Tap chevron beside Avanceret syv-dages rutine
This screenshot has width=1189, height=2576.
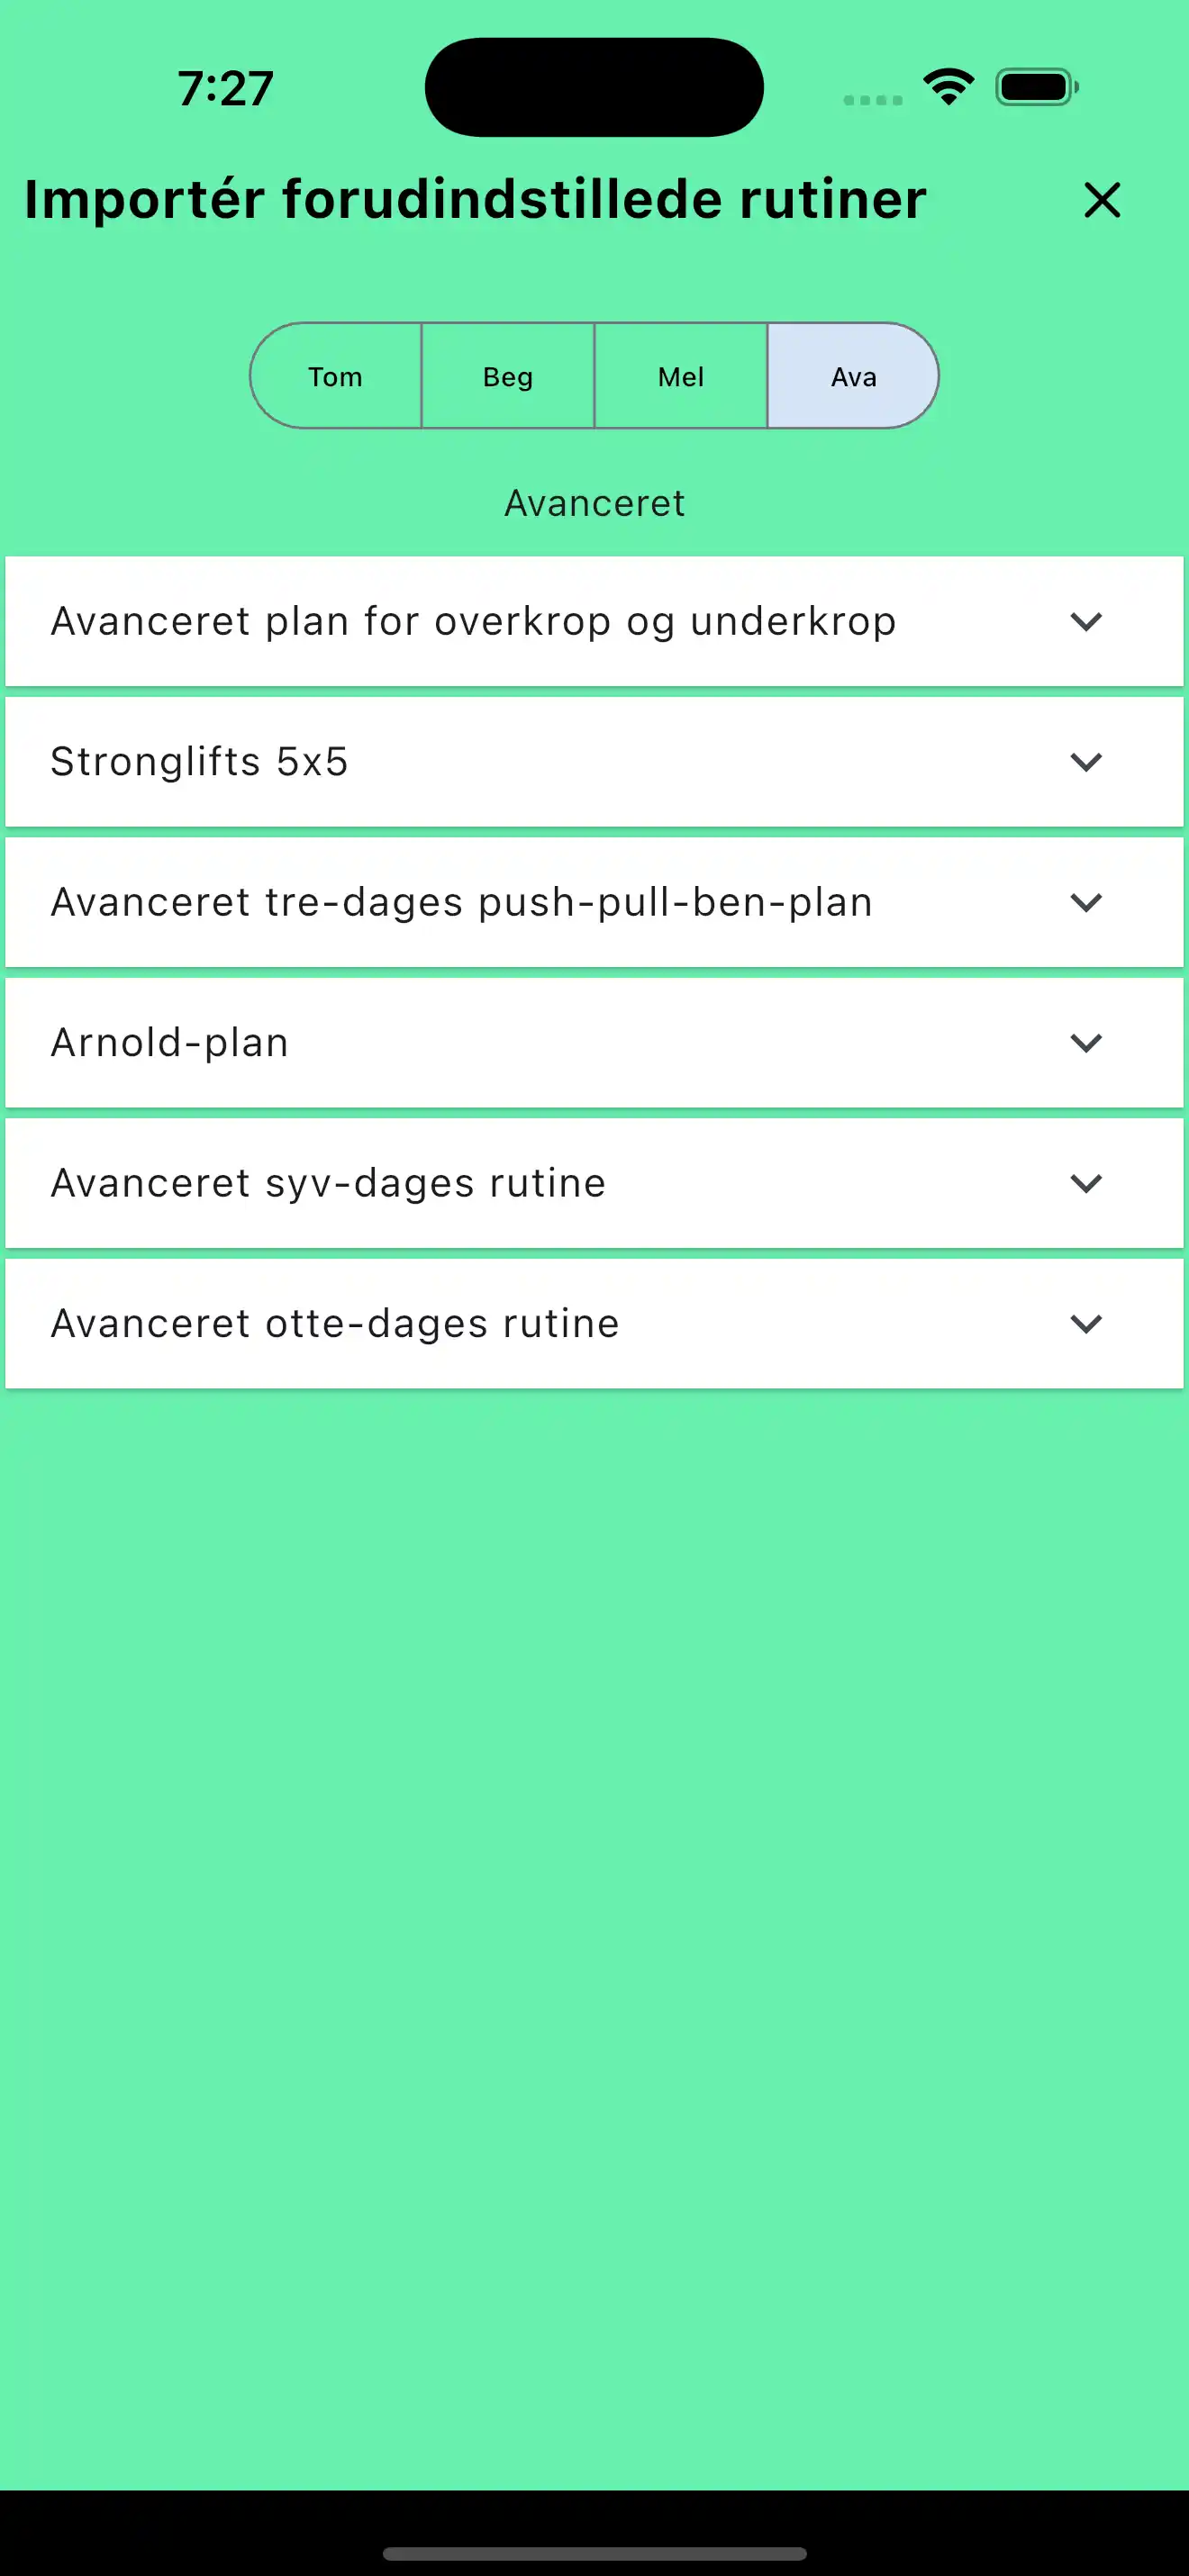(x=1086, y=1183)
